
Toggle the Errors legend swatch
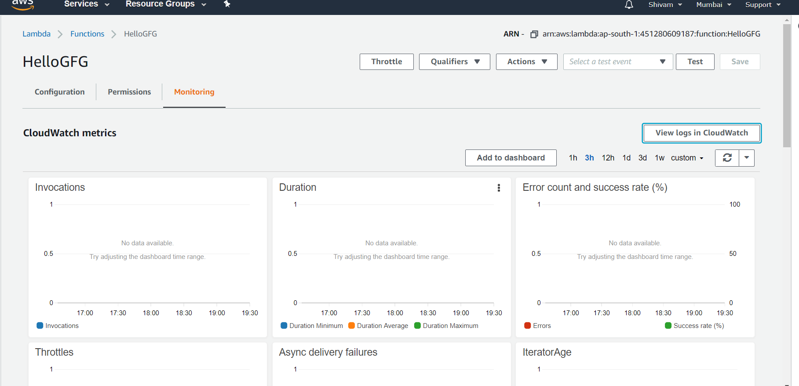pos(527,326)
